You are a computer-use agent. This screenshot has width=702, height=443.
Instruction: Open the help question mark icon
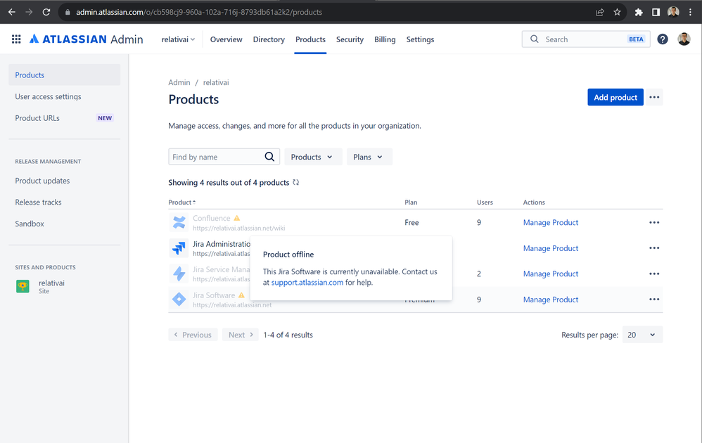[663, 39]
